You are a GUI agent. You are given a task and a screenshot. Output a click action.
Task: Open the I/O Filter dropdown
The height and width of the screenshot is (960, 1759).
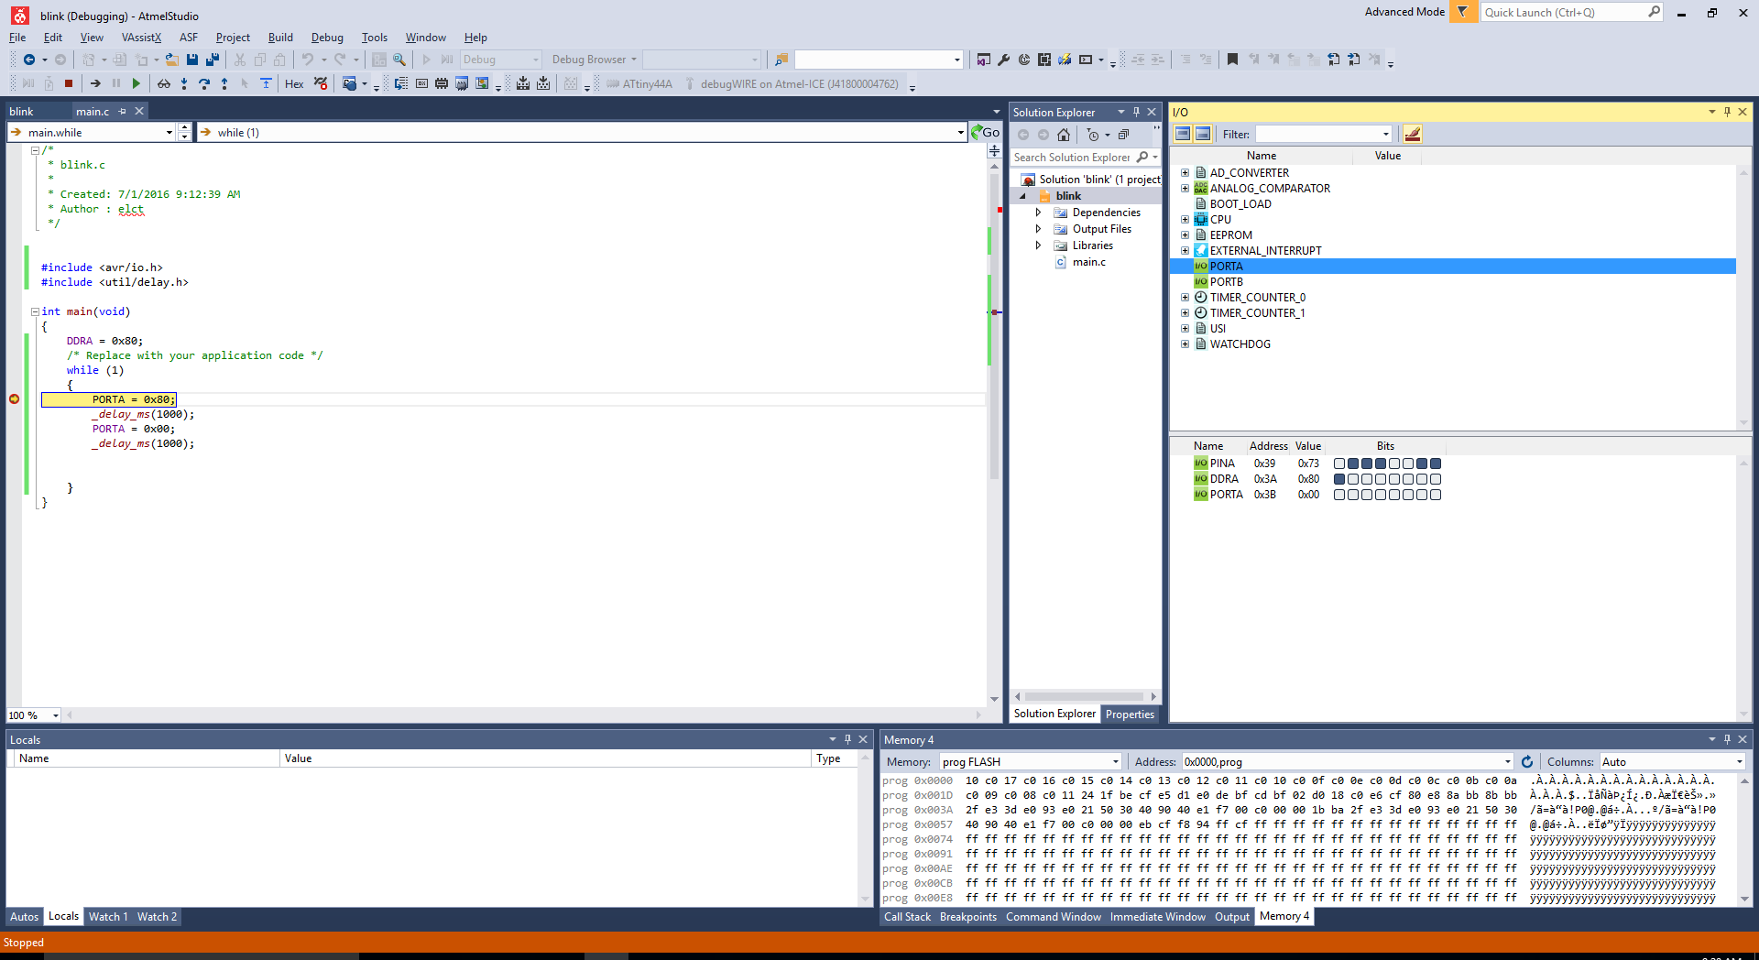(1385, 135)
